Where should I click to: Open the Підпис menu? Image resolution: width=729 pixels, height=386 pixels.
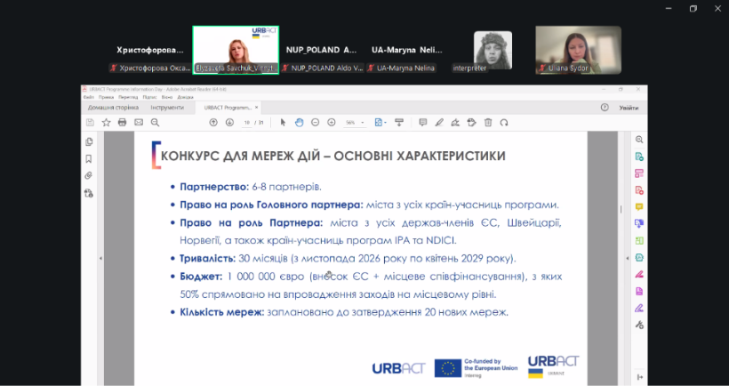tap(149, 97)
